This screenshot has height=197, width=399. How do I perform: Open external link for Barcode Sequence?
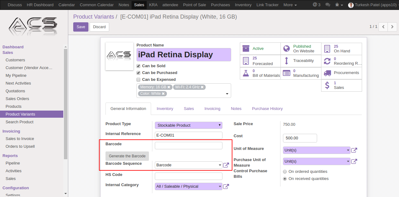point(226,165)
